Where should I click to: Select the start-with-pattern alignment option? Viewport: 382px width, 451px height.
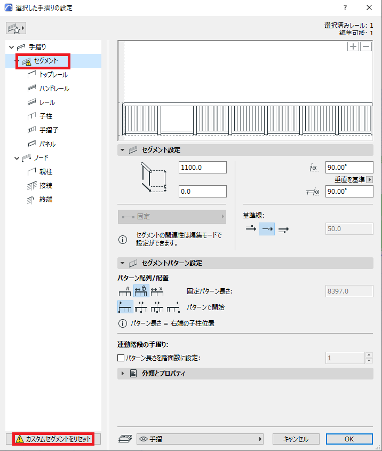coord(125,307)
